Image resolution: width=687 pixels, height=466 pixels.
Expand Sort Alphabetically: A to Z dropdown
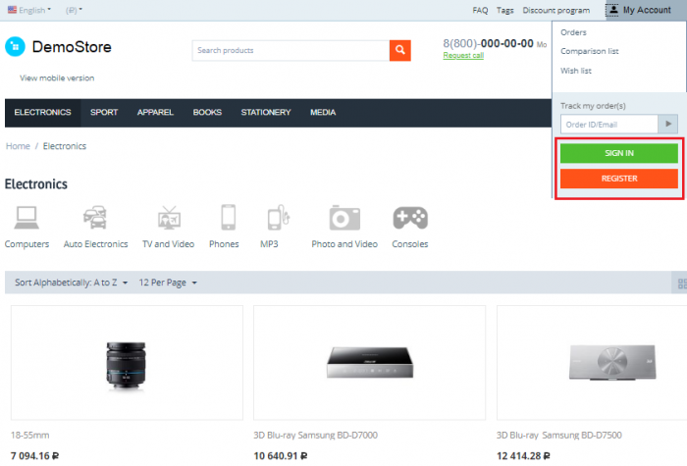tap(72, 283)
